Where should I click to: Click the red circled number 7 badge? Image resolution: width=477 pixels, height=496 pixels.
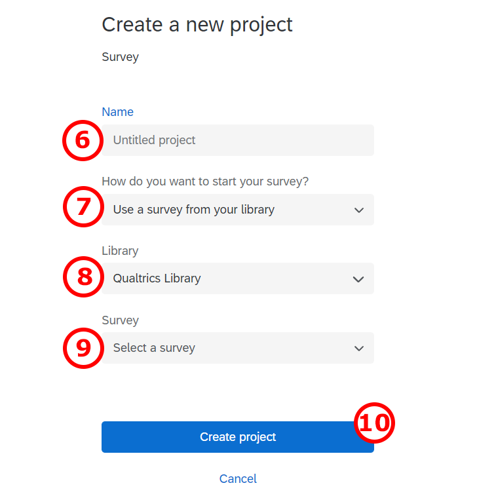pyautogui.click(x=83, y=208)
